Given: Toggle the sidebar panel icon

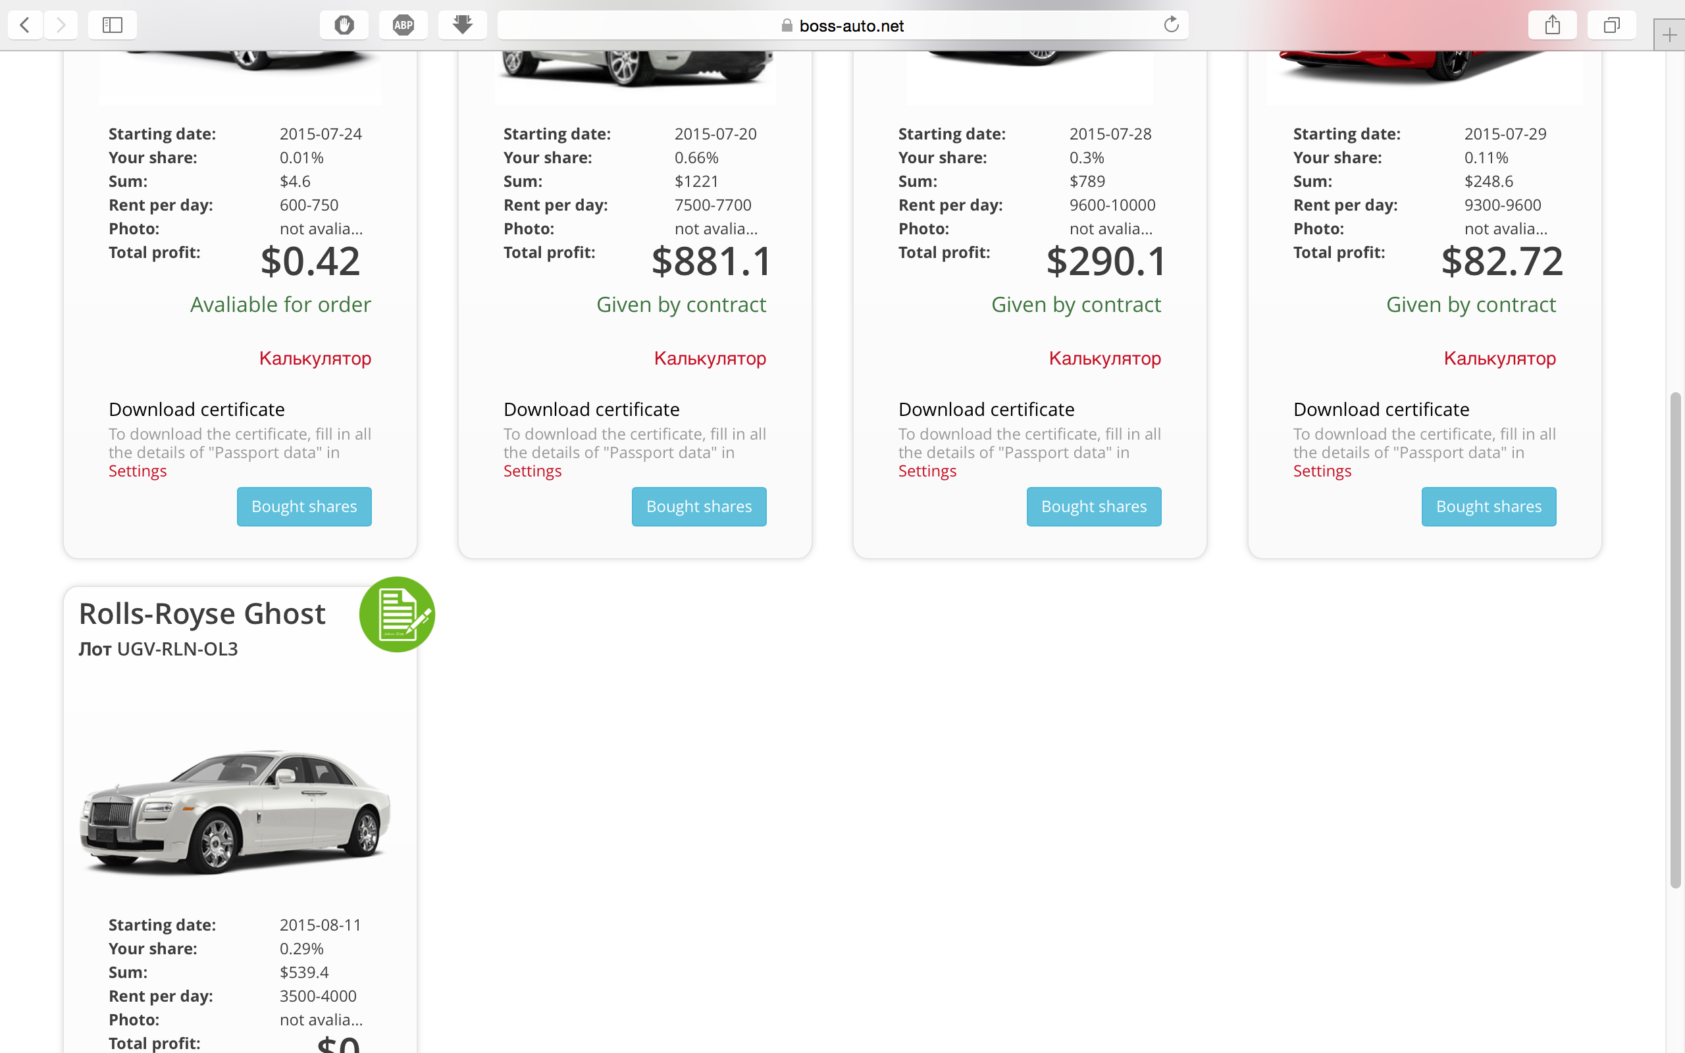Looking at the screenshot, I should tap(112, 26).
